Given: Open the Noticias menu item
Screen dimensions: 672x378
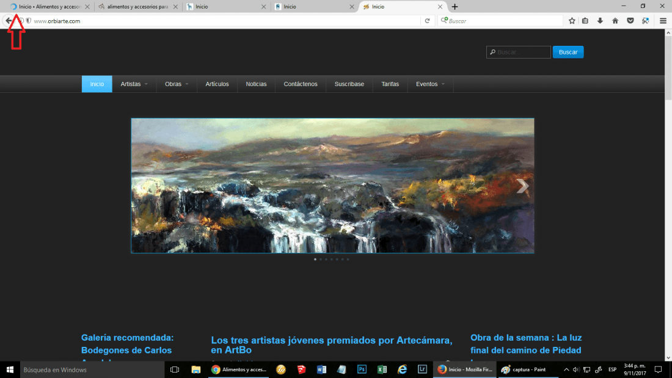Looking at the screenshot, I should 256,84.
